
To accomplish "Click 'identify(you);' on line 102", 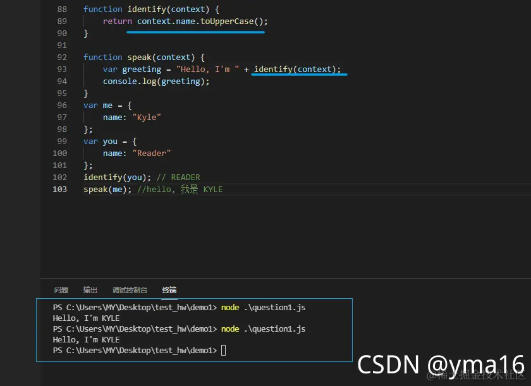I will click(x=117, y=178).
